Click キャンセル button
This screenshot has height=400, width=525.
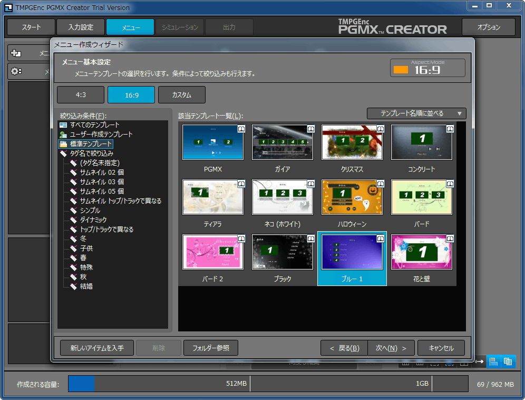(x=441, y=348)
